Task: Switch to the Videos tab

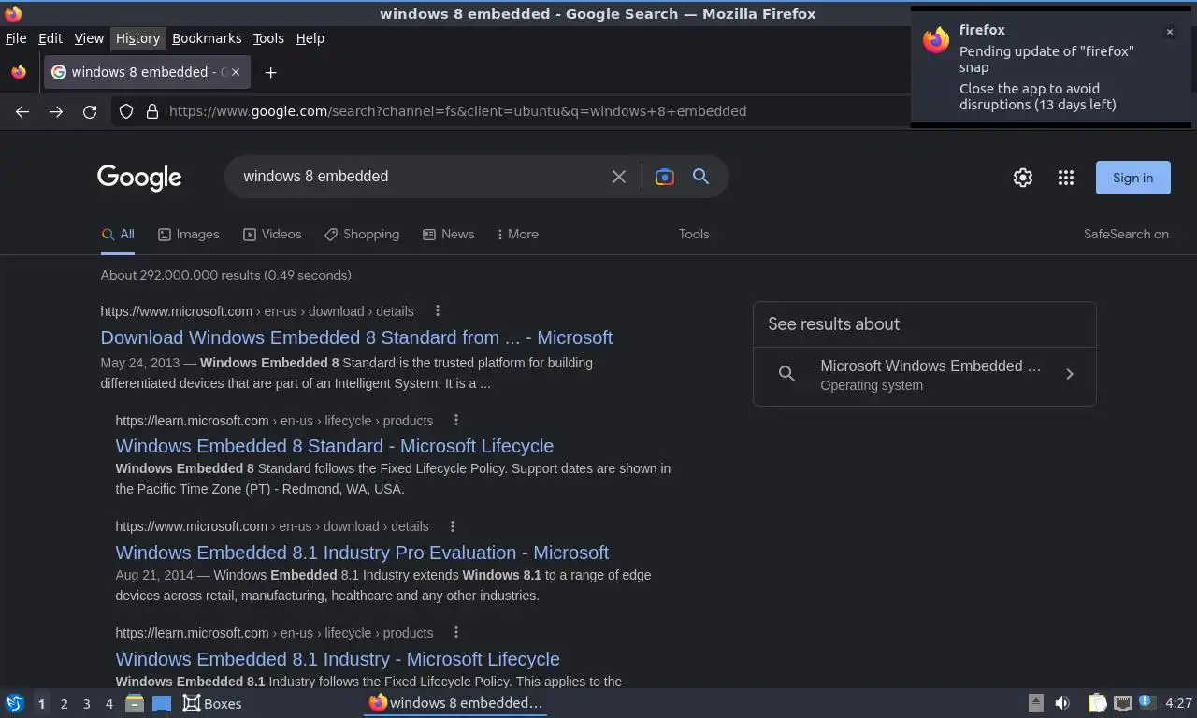Action: (x=272, y=235)
